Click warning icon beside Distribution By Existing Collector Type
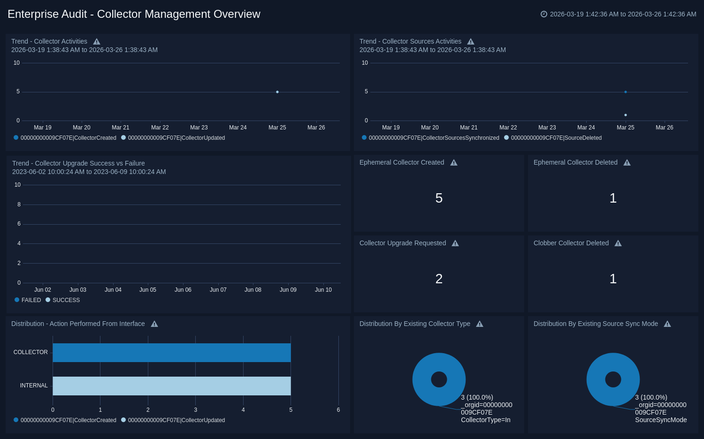This screenshot has height=439, width=704. click(x=480, y=324)
